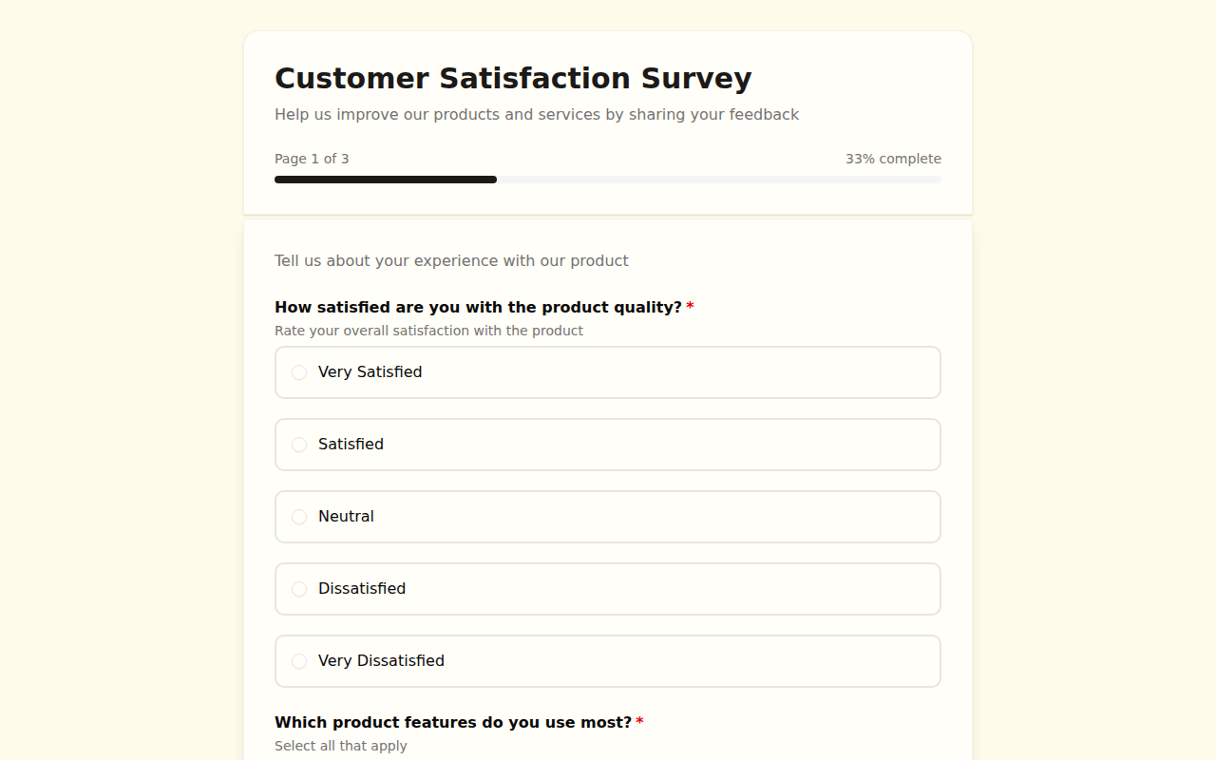This screenshot has width=1216, height=760.
Task: Click the red asterisk beside product quality question
Action: pyautogui.click(x=691, y=308)
